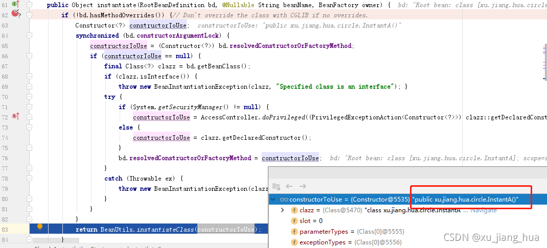The height and width of the screenshot is (248, 547).
Task: Select the exceptionTypes row in the popup
Action: [407, 242]
